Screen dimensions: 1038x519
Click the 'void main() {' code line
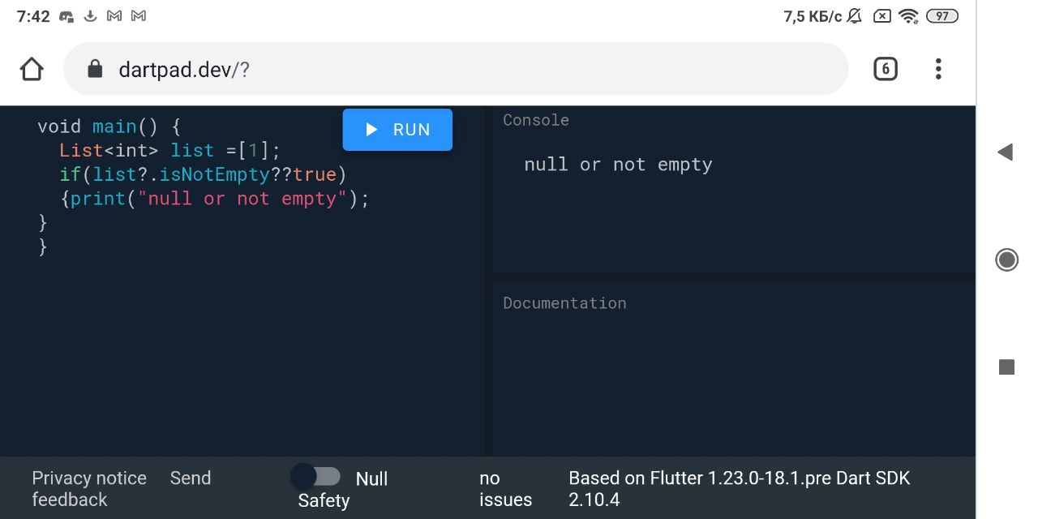click(109, 127)
